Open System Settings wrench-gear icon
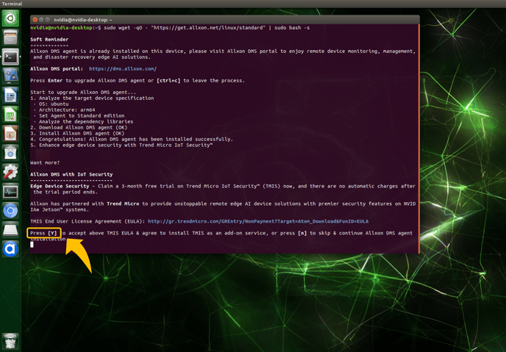 [x=10, y=172]
